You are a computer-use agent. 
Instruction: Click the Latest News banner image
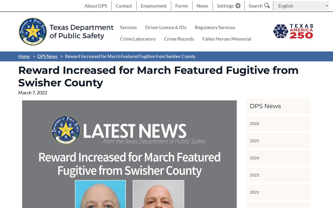click(129, 154)
